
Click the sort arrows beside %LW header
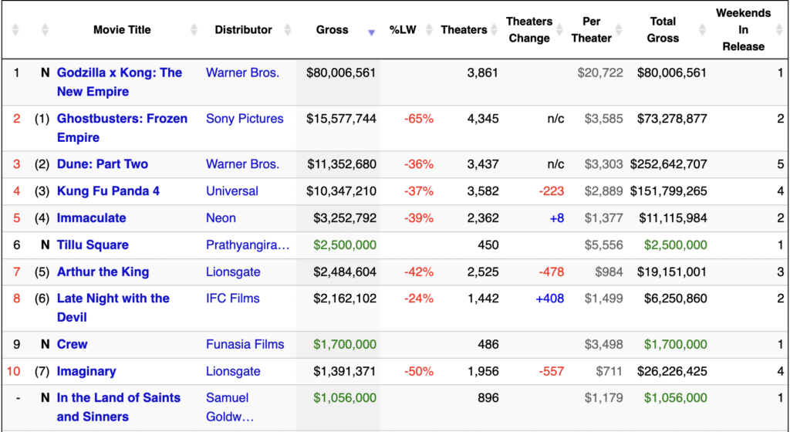429,30
